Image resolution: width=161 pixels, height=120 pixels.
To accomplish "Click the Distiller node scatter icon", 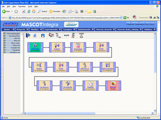I will click(x=91, y=84).
